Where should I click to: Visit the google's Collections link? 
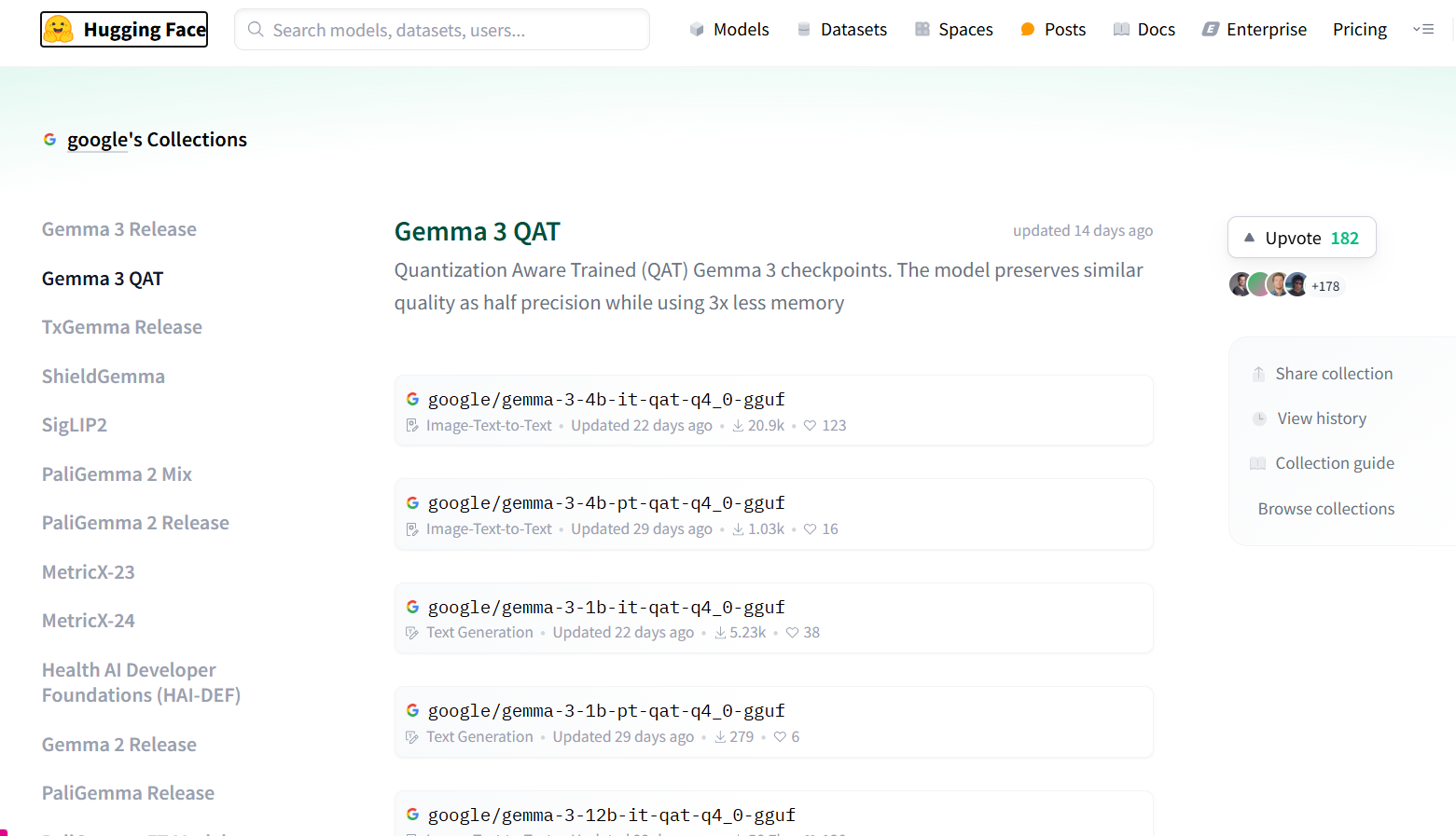pyautogui.click(x=157, y=139)
